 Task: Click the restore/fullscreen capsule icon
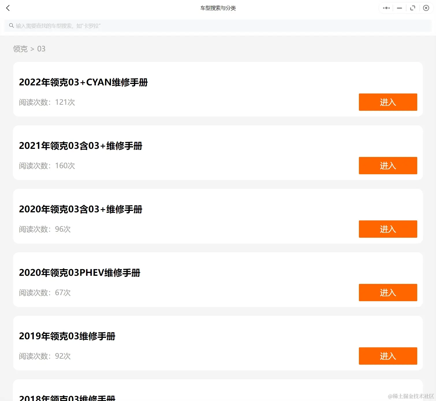412,8
